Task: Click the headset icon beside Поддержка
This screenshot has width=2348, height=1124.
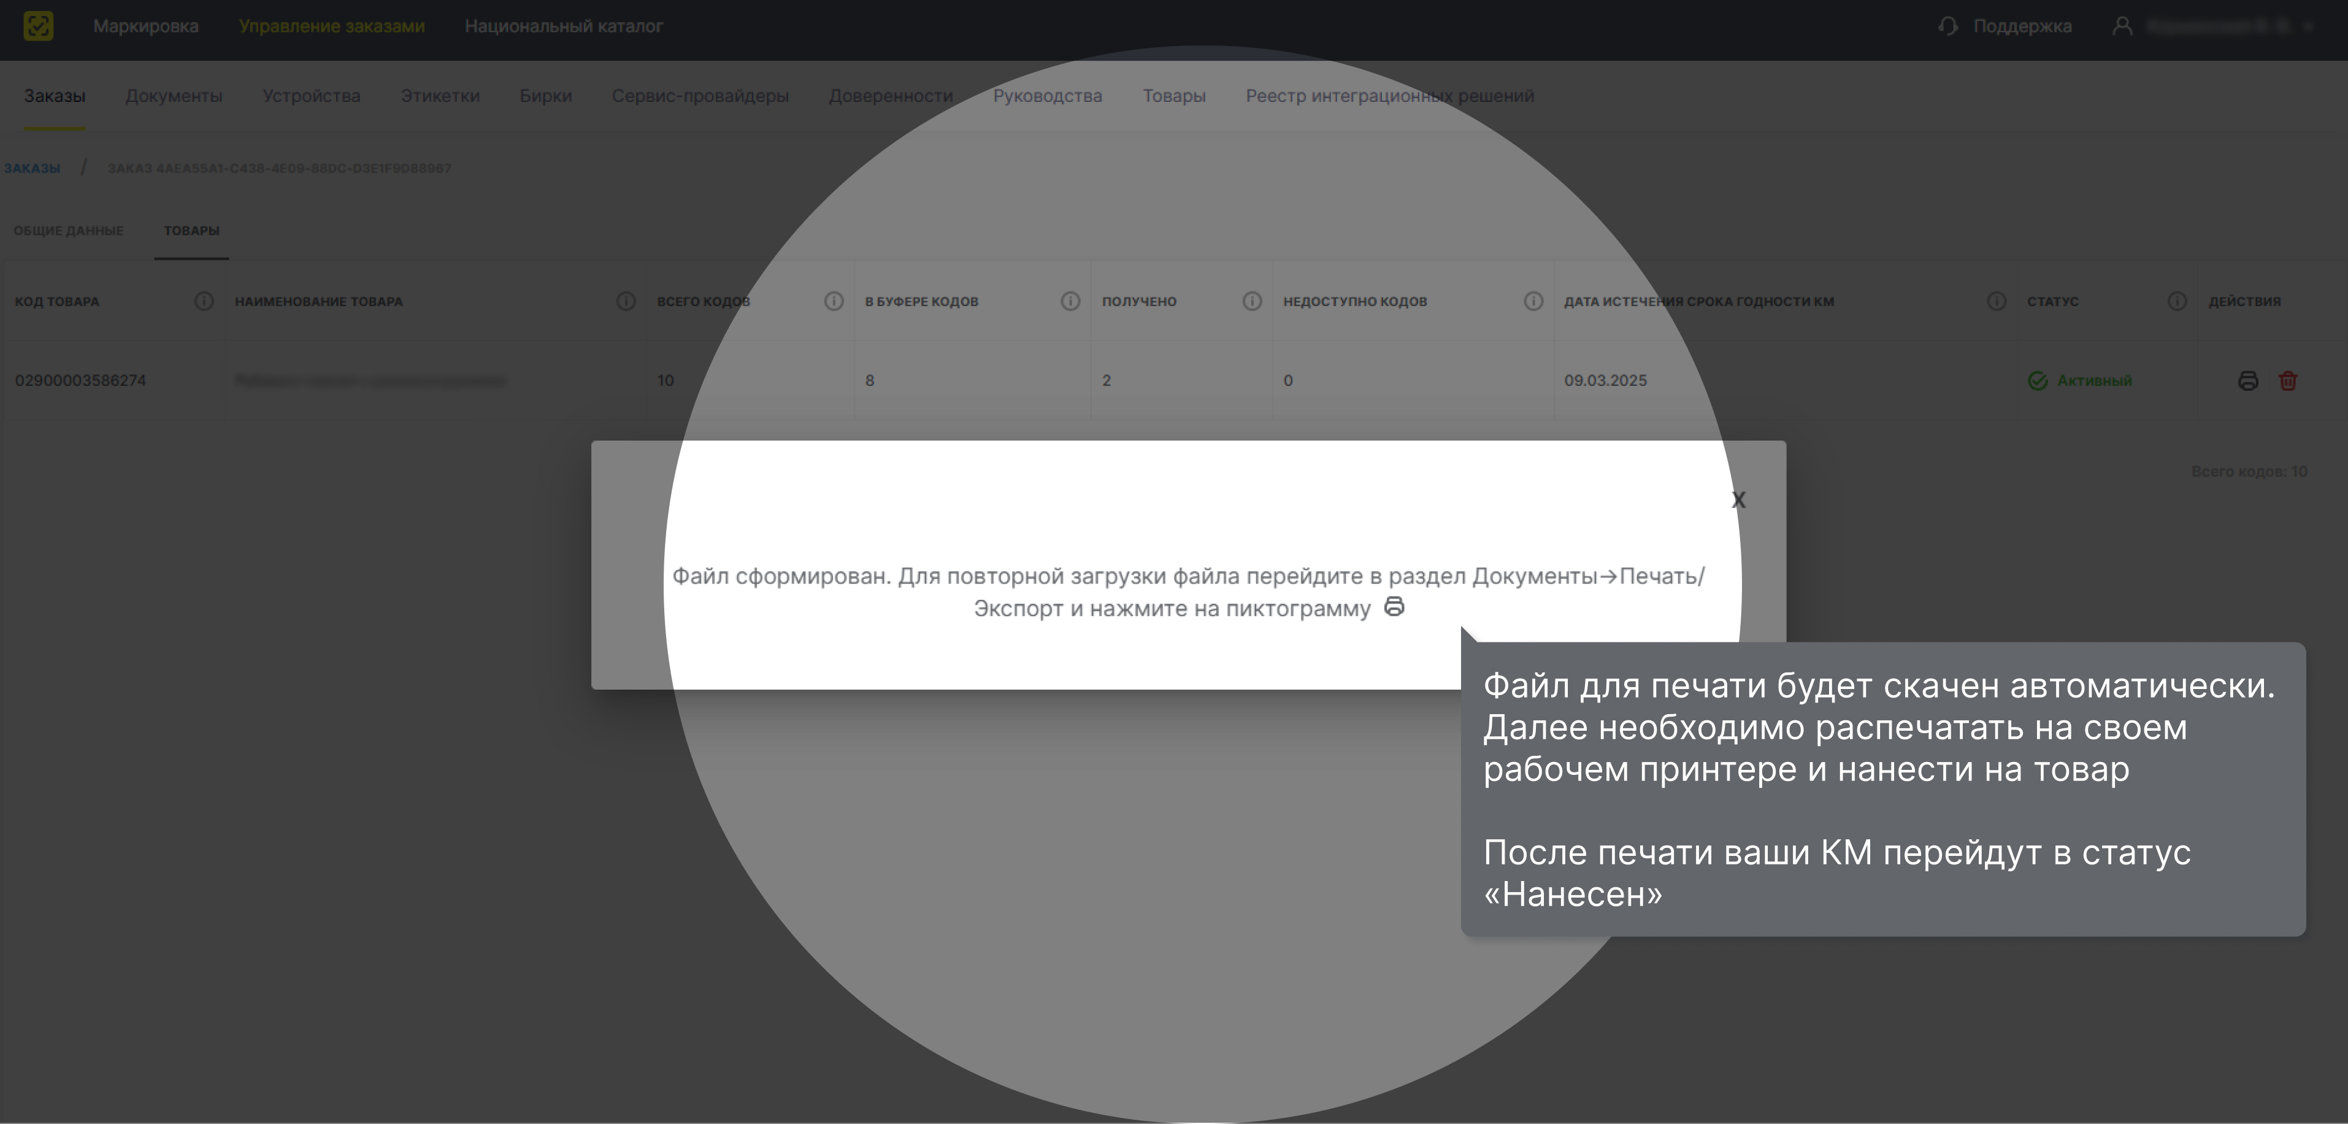Action: click(x=1948, y=26)
